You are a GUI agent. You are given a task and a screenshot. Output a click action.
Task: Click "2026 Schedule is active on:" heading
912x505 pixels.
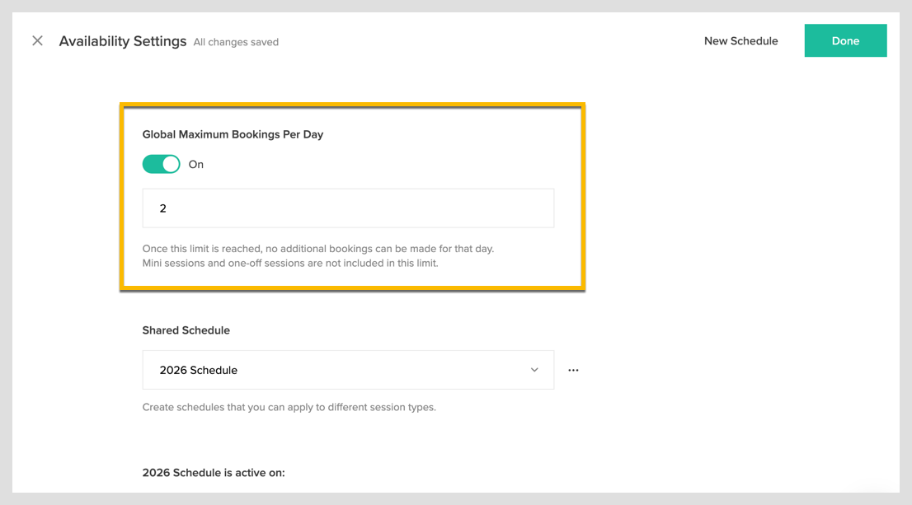(214, 473)
